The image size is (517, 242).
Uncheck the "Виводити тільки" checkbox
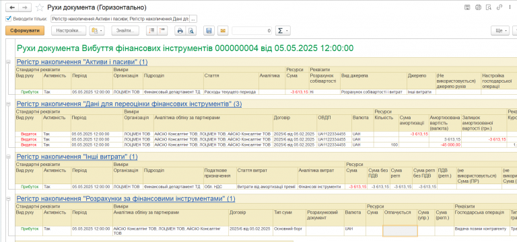tap(9, 19)
